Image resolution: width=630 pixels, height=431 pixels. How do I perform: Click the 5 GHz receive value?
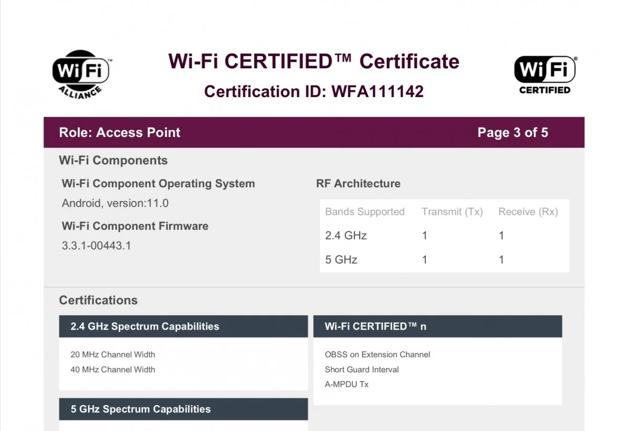[501, 260]
